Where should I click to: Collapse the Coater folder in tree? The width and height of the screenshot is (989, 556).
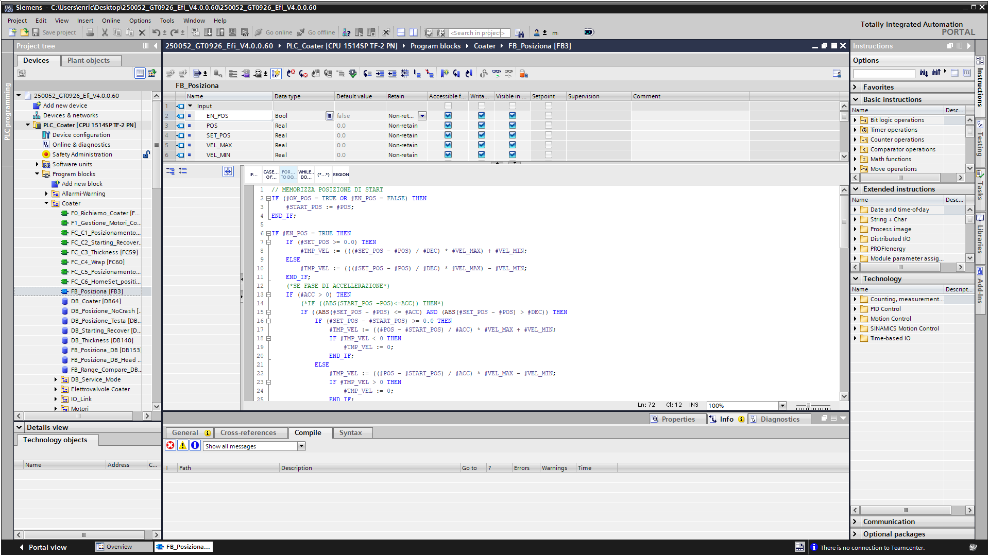(46, 203)
